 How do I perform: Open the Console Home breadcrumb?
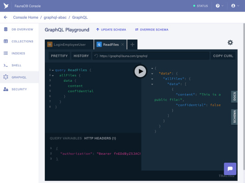point(25,17)
